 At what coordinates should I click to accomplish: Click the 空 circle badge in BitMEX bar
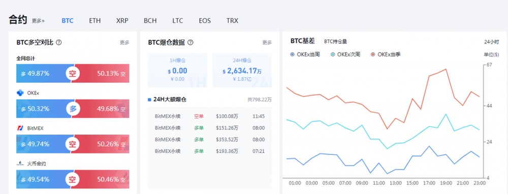[73, 144]
